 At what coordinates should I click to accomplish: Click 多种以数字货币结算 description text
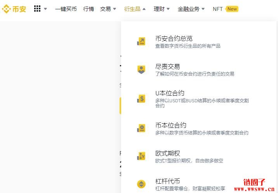202,133
